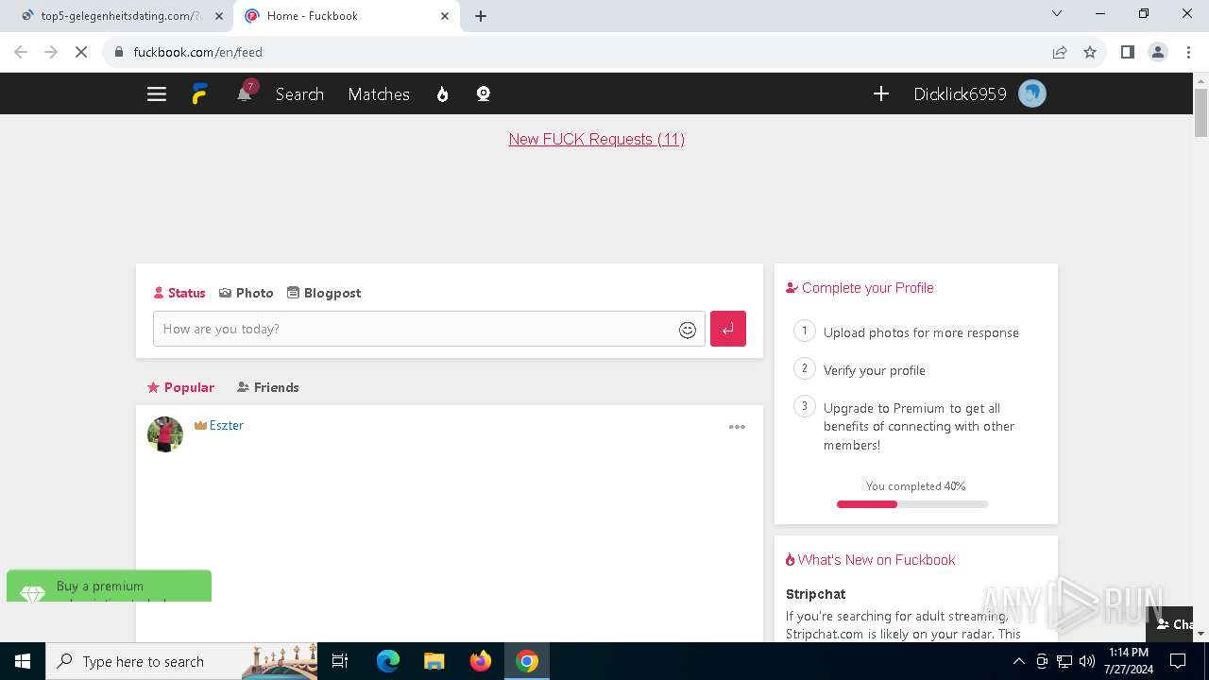
Task: Click the address bar URL
Action: click(x=197, y=52)
